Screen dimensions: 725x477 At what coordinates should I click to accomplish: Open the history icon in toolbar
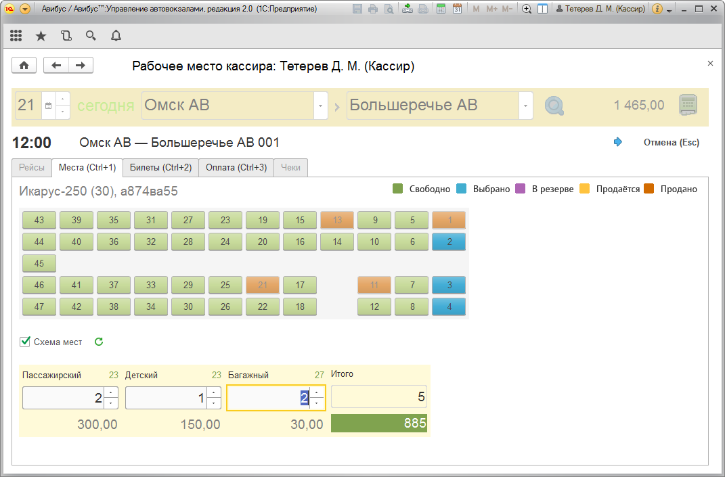pos(66,36)
